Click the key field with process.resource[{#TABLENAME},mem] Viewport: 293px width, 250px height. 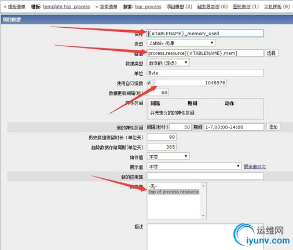(205, 53)
